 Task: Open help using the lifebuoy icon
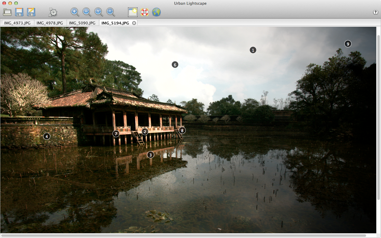coord(144,12)
